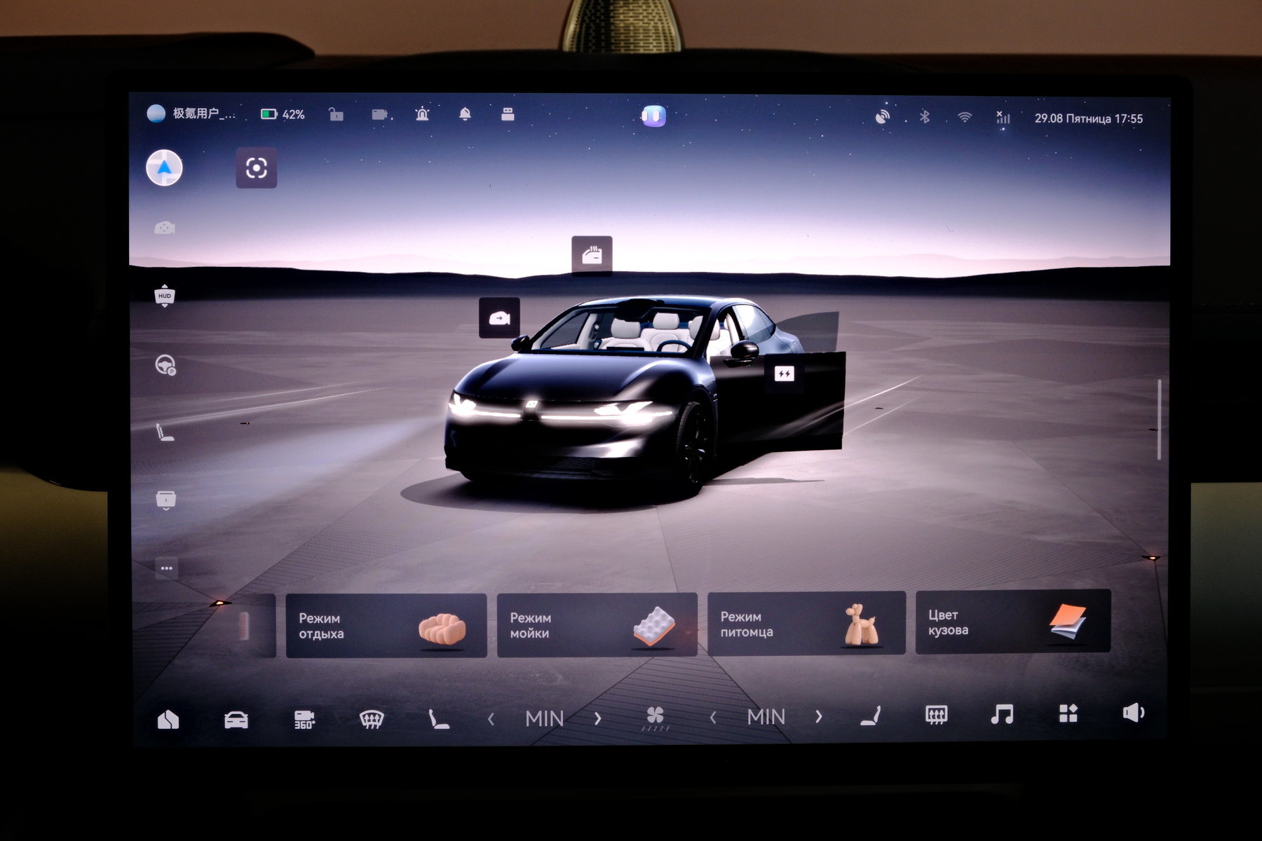Expand the more options ellipsis menu
1262x841 pixels.
166,568
